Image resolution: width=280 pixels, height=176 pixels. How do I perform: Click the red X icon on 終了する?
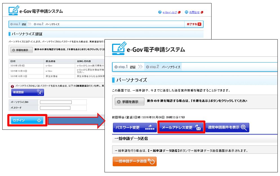(199, 24)
